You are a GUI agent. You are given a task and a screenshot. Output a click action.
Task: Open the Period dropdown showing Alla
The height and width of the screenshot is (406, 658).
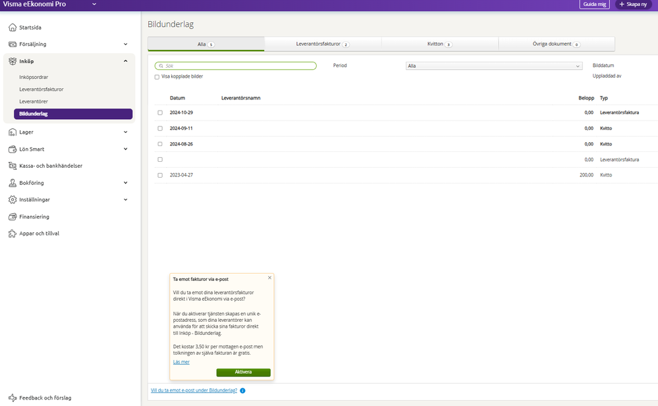(x=494, y=66)
